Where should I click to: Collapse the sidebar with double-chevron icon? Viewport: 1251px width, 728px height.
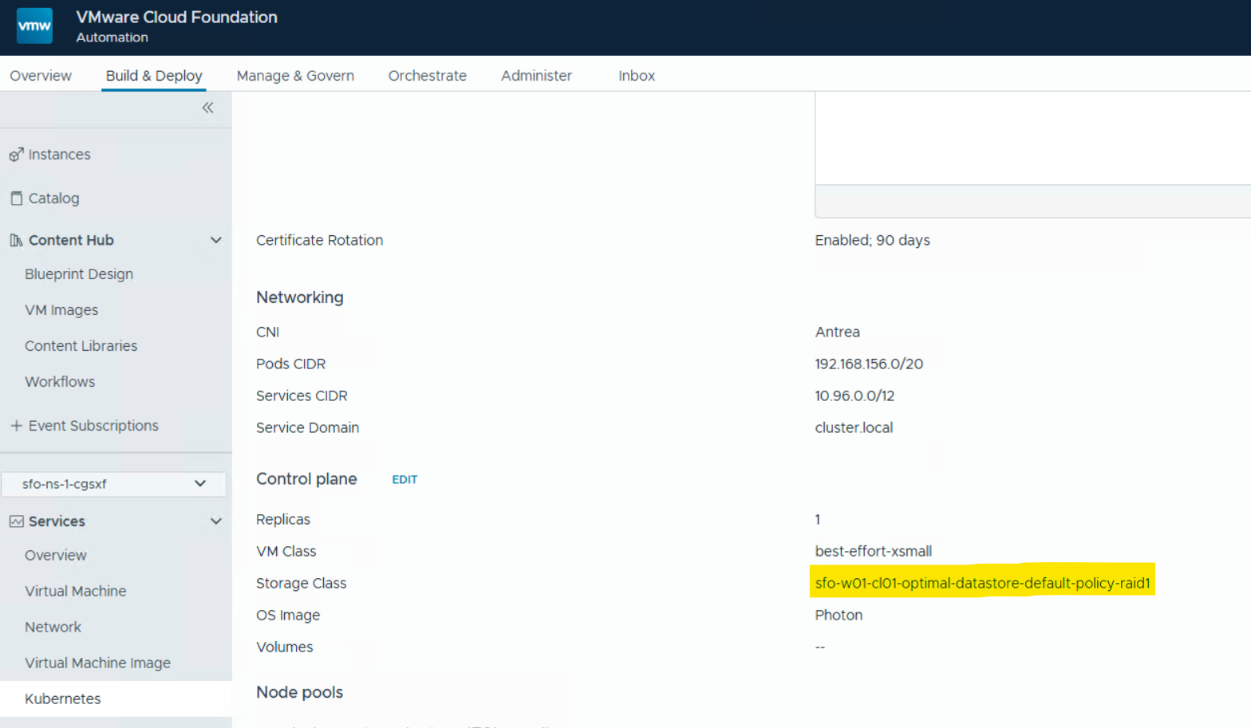tap(207, 108)
